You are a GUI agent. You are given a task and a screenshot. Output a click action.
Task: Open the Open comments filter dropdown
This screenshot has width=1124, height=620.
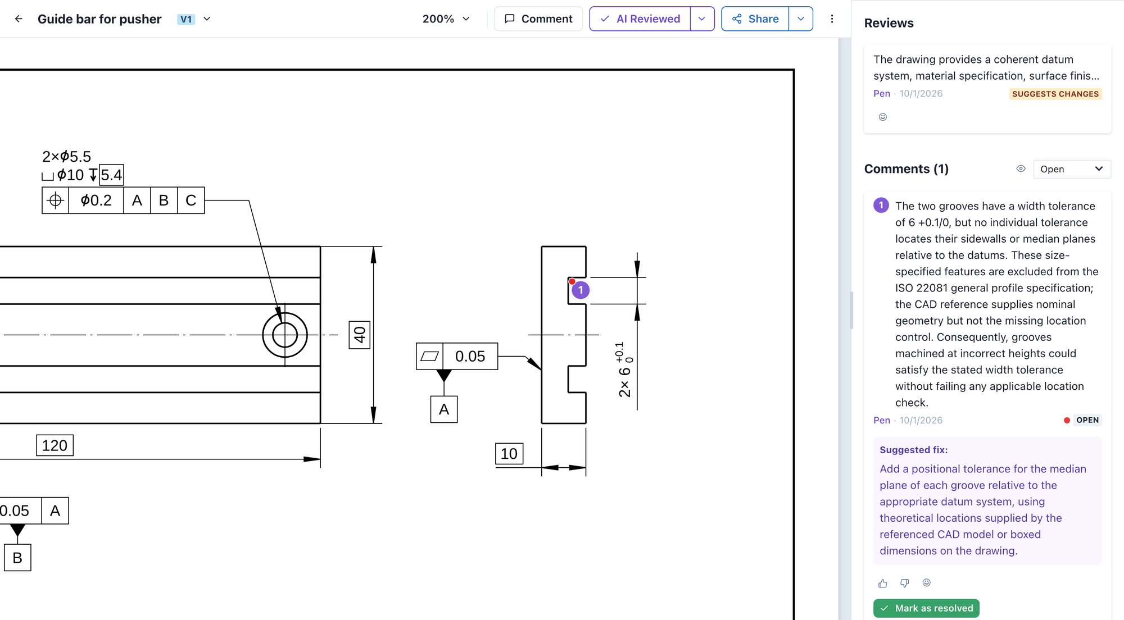1072,169
